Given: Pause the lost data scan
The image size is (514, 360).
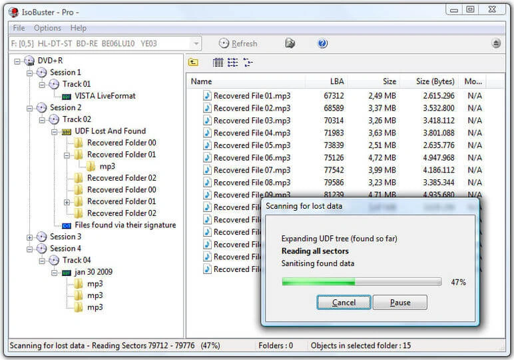Looking at the screenshot, I should point(400,302).
